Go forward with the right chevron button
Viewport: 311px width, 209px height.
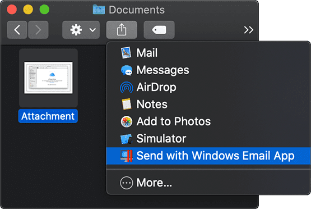[38, 30]
